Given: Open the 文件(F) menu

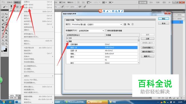Looking at the screenshot, I should [10, 2].
